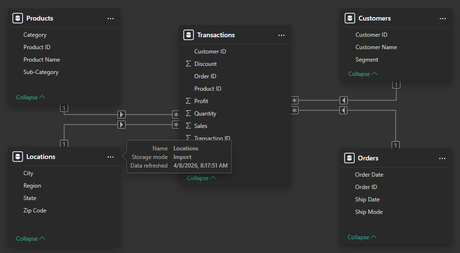This screenshot has width=460, height=253.
Task: Click the Customers table header title
Action: (x=374, y=18)
